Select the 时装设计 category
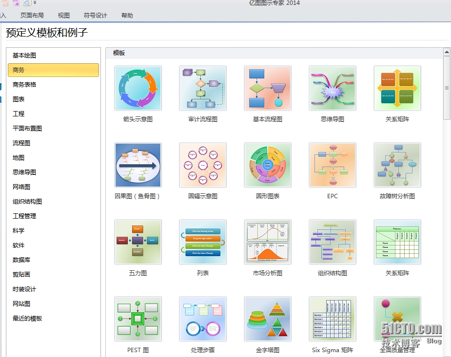This screenshot has height=357, width=451. click(x=54, y=289)
